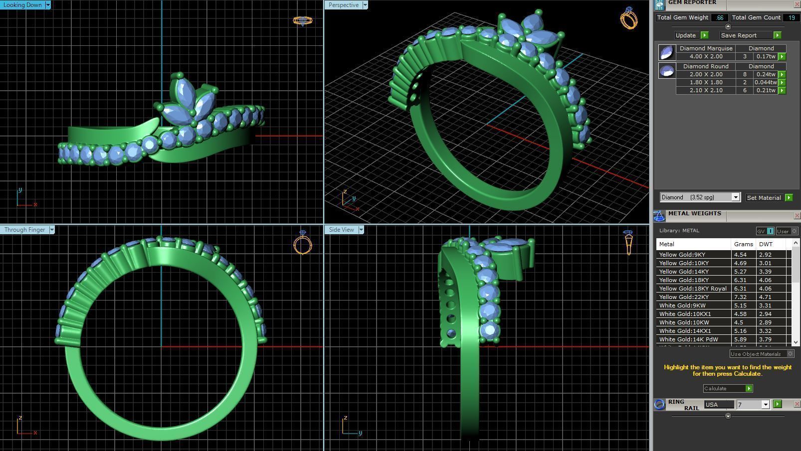Expand Ring Rail with the down arrow slider
This screenshot has width=801, height=451.
pyautogui.click(x=728, y=416)
